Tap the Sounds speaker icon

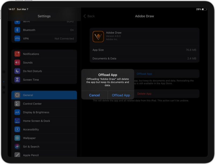[x=17, y=63]
